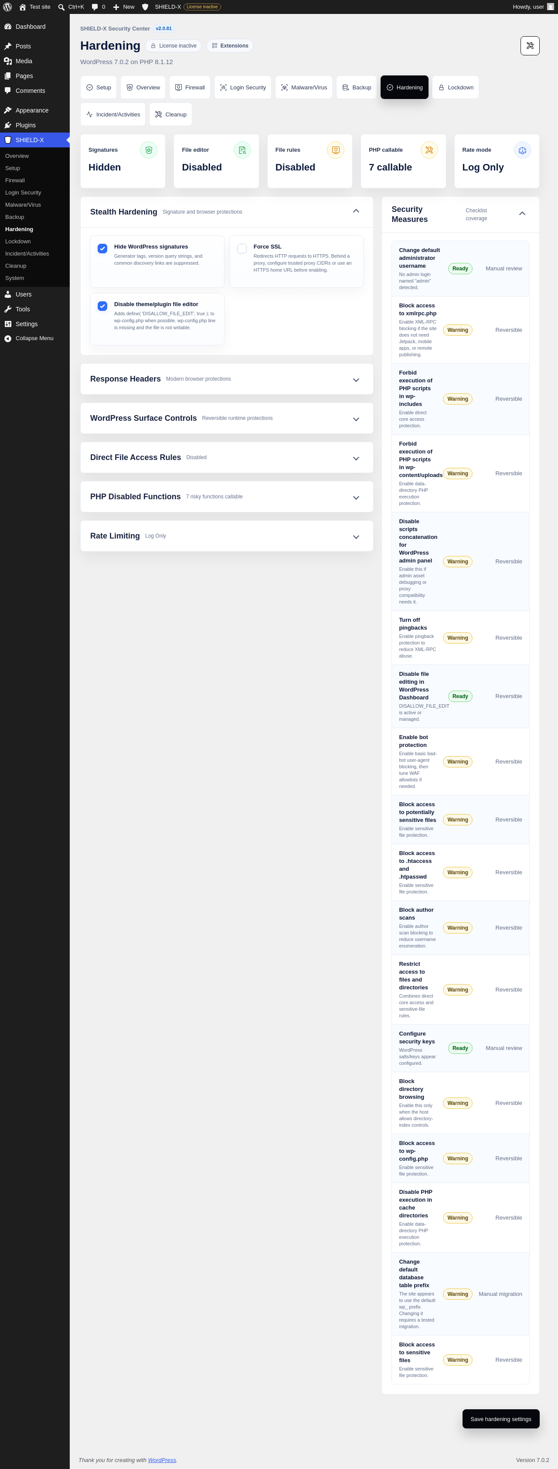Viewport: 558px width, 1469px height.
Task: Open Malware/Virus in the sidebar submenu
Action: [x=23, y=205]
